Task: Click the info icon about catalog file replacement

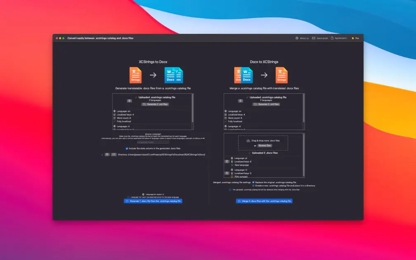Action: pyautogui.click(x=229, y=189)
